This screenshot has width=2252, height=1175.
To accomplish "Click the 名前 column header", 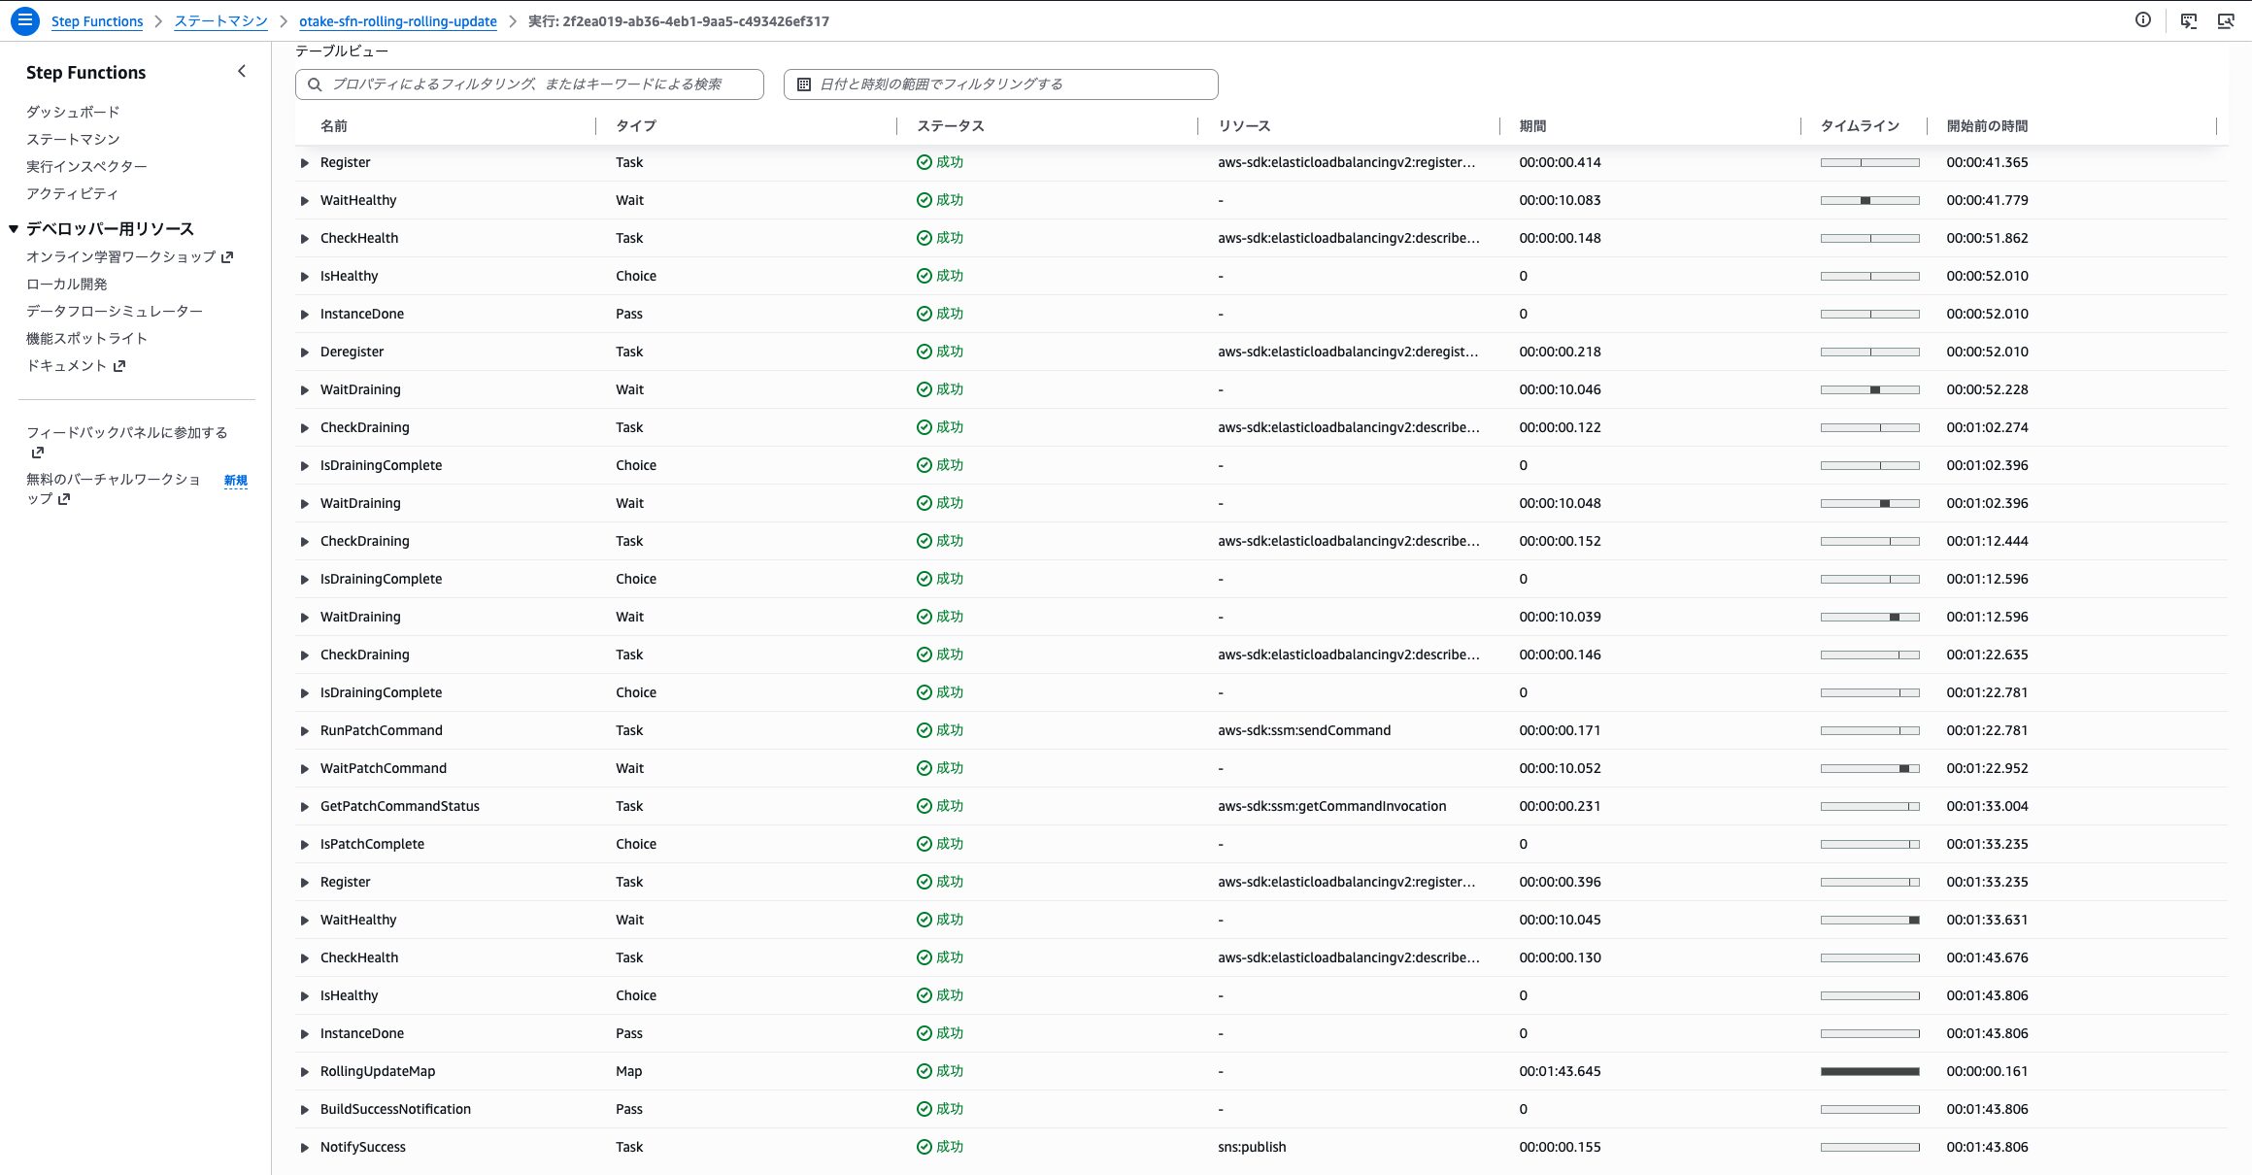I will tap(334, 126).
